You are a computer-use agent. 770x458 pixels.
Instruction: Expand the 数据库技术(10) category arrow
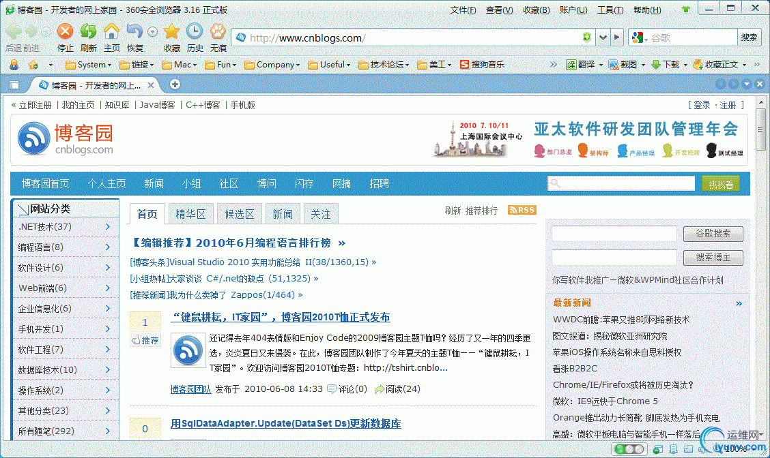click(108, 369)
